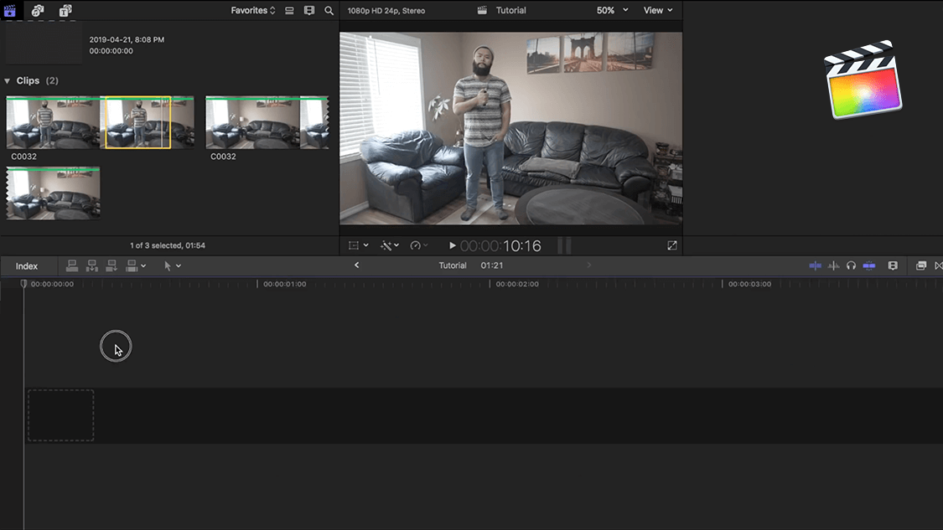943x530 pixels.
Task: Insert selected clip into the timeline
Action: click(91, 265)
